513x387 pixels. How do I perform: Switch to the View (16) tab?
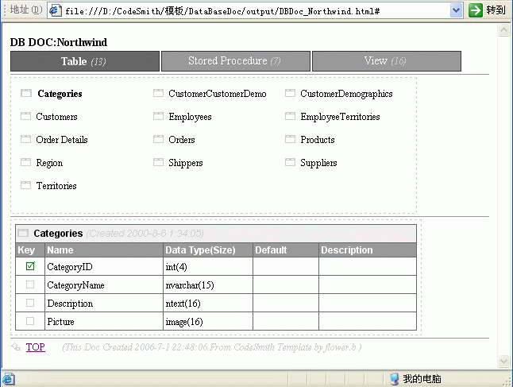coord(387,61)
